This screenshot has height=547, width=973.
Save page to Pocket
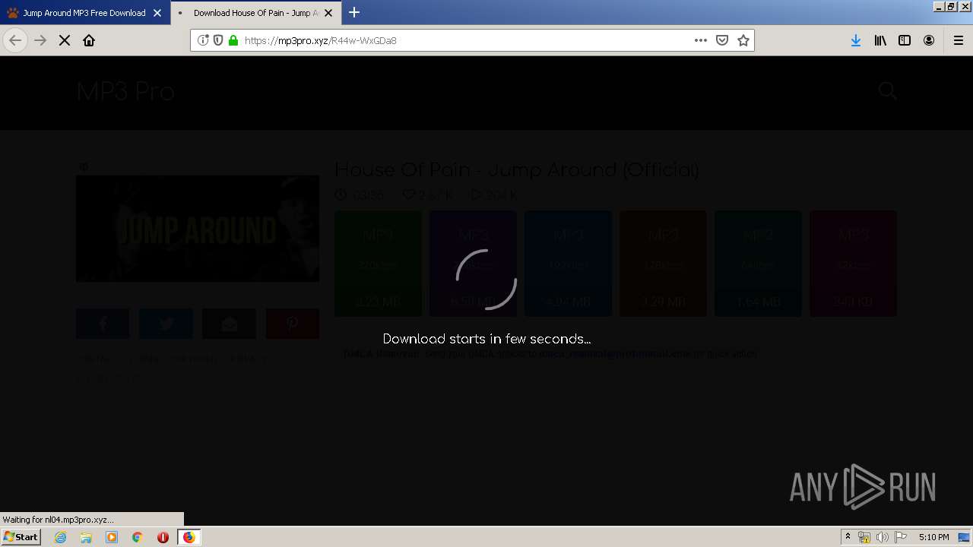click(722, 40)
